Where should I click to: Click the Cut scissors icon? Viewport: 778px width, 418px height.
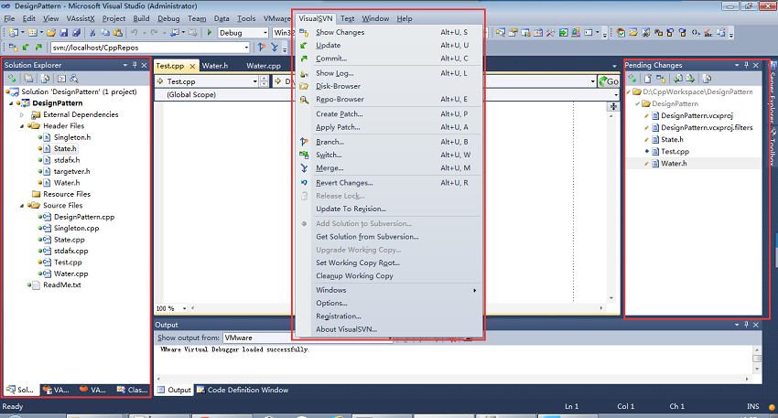coord(92,33)
